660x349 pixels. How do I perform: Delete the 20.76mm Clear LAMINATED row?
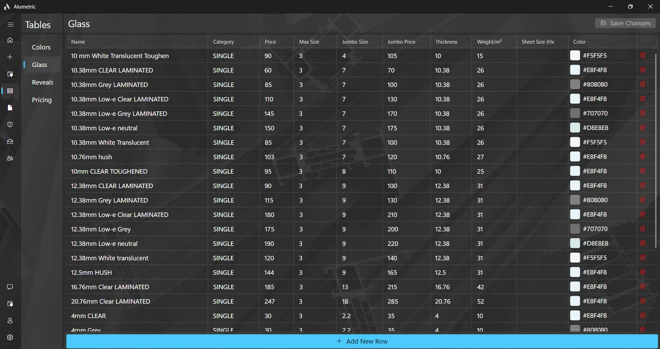click(643, 301)
